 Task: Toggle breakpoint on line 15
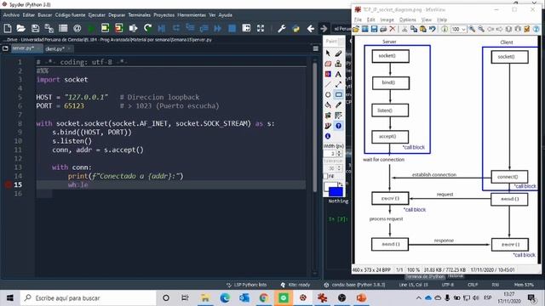[9, 184]
